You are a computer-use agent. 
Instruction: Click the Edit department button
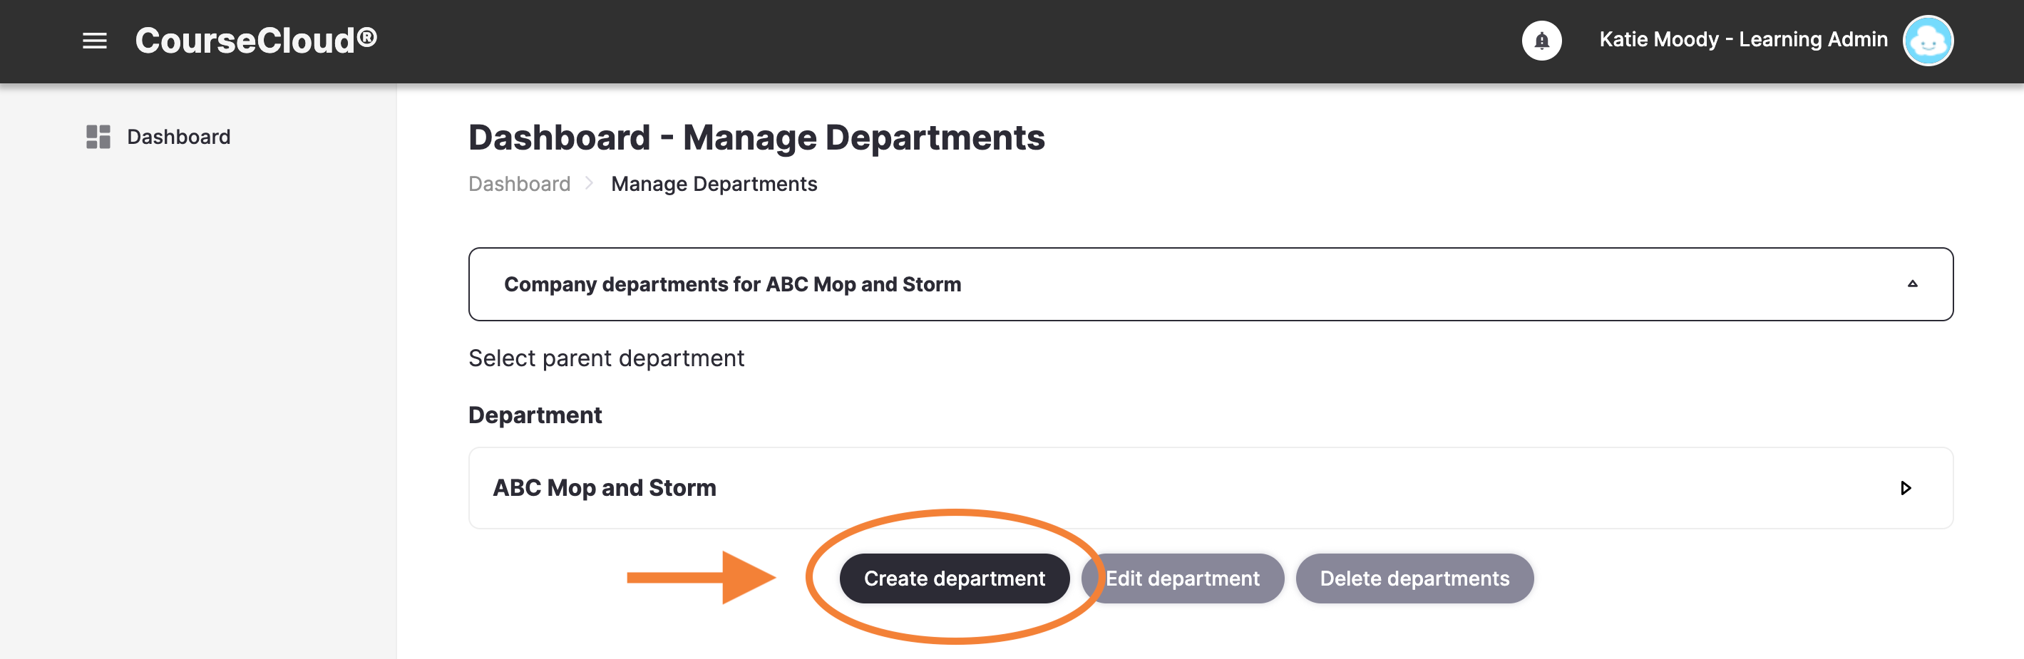click(1183, 579)
